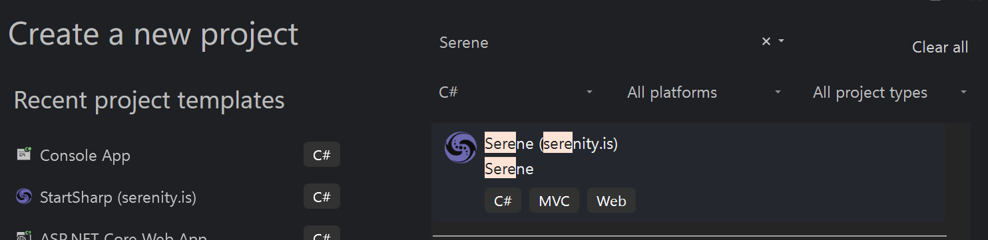Open the C# language filter dropdown

pos(515,92)
